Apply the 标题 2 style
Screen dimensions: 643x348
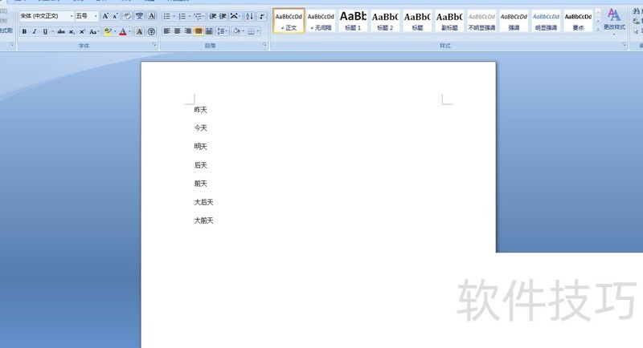pyautogui.click(x=385, y=21)
